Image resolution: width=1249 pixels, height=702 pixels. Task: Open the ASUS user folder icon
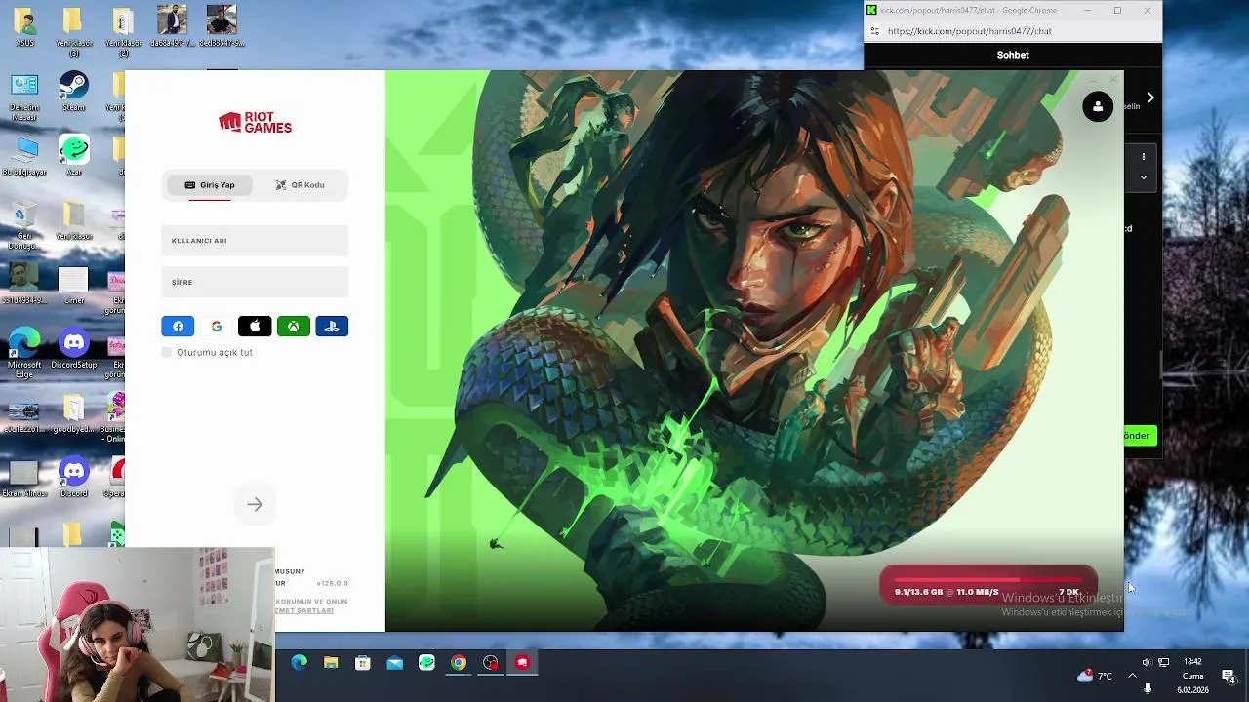coord(24,27)
